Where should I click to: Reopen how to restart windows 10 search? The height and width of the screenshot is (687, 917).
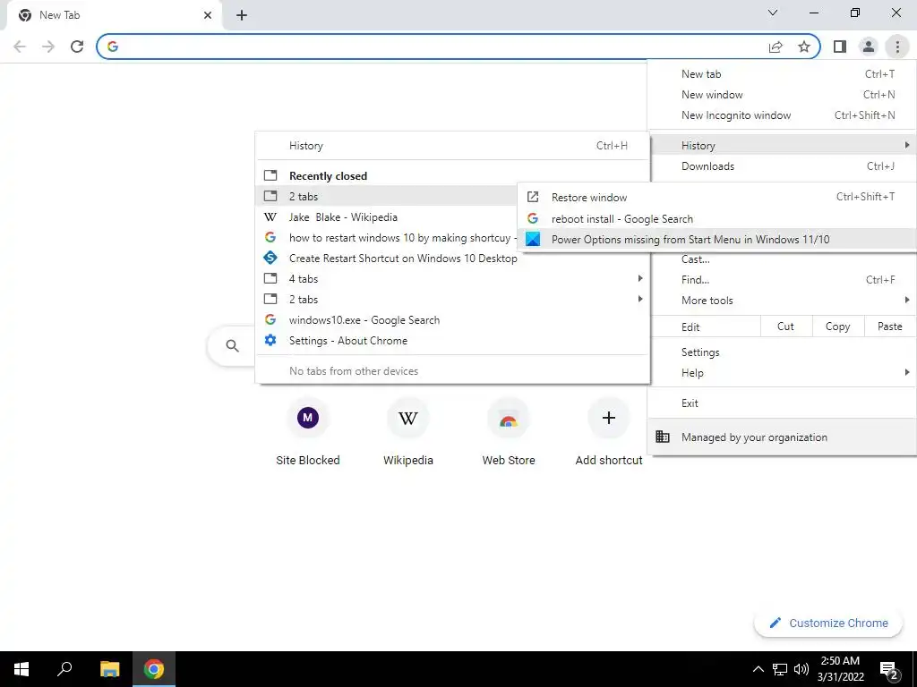click(387, 238)
